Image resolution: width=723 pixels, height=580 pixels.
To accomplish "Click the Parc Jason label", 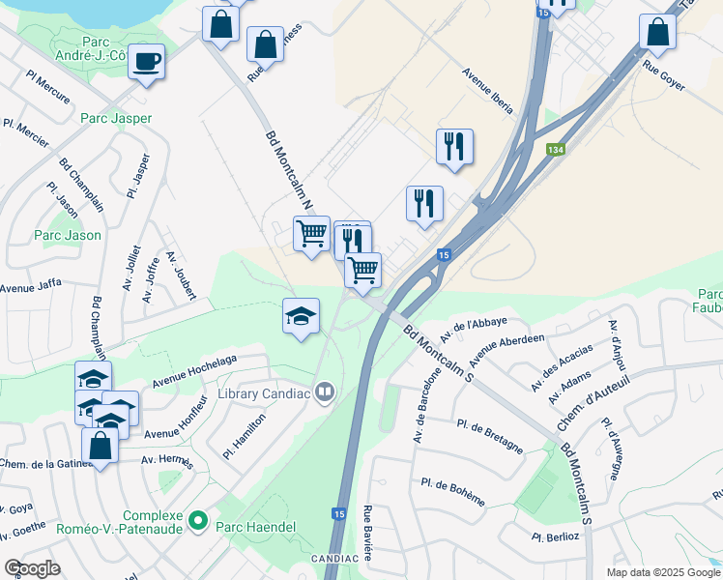I will point(68,235).
